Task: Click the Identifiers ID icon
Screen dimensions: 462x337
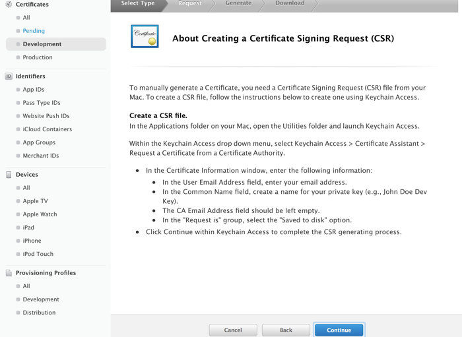Action: 9,77
